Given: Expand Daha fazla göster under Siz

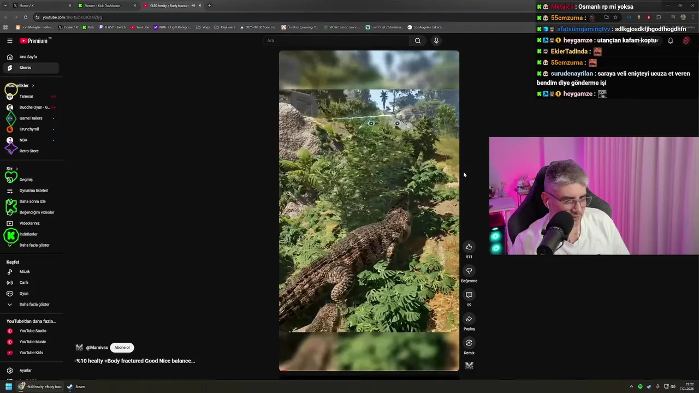Looking at the screenshot, I should click(31, 245).
